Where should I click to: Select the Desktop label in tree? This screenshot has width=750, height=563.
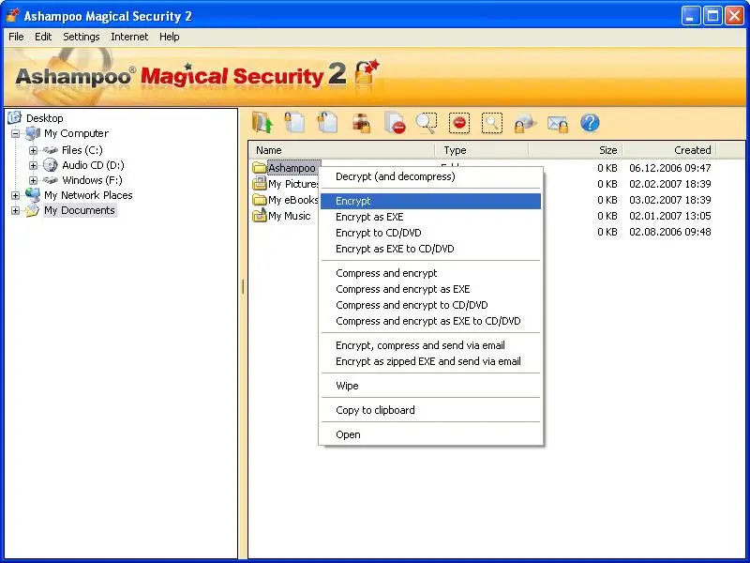point(44,118)
